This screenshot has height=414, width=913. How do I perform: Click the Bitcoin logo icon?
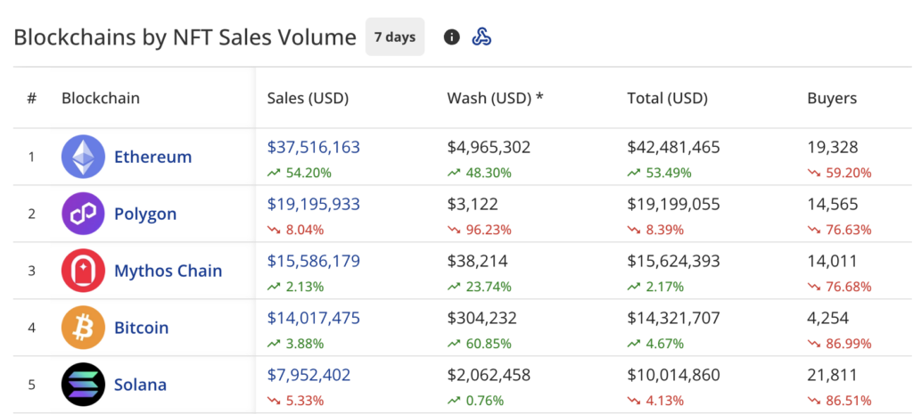coord(83,328)
